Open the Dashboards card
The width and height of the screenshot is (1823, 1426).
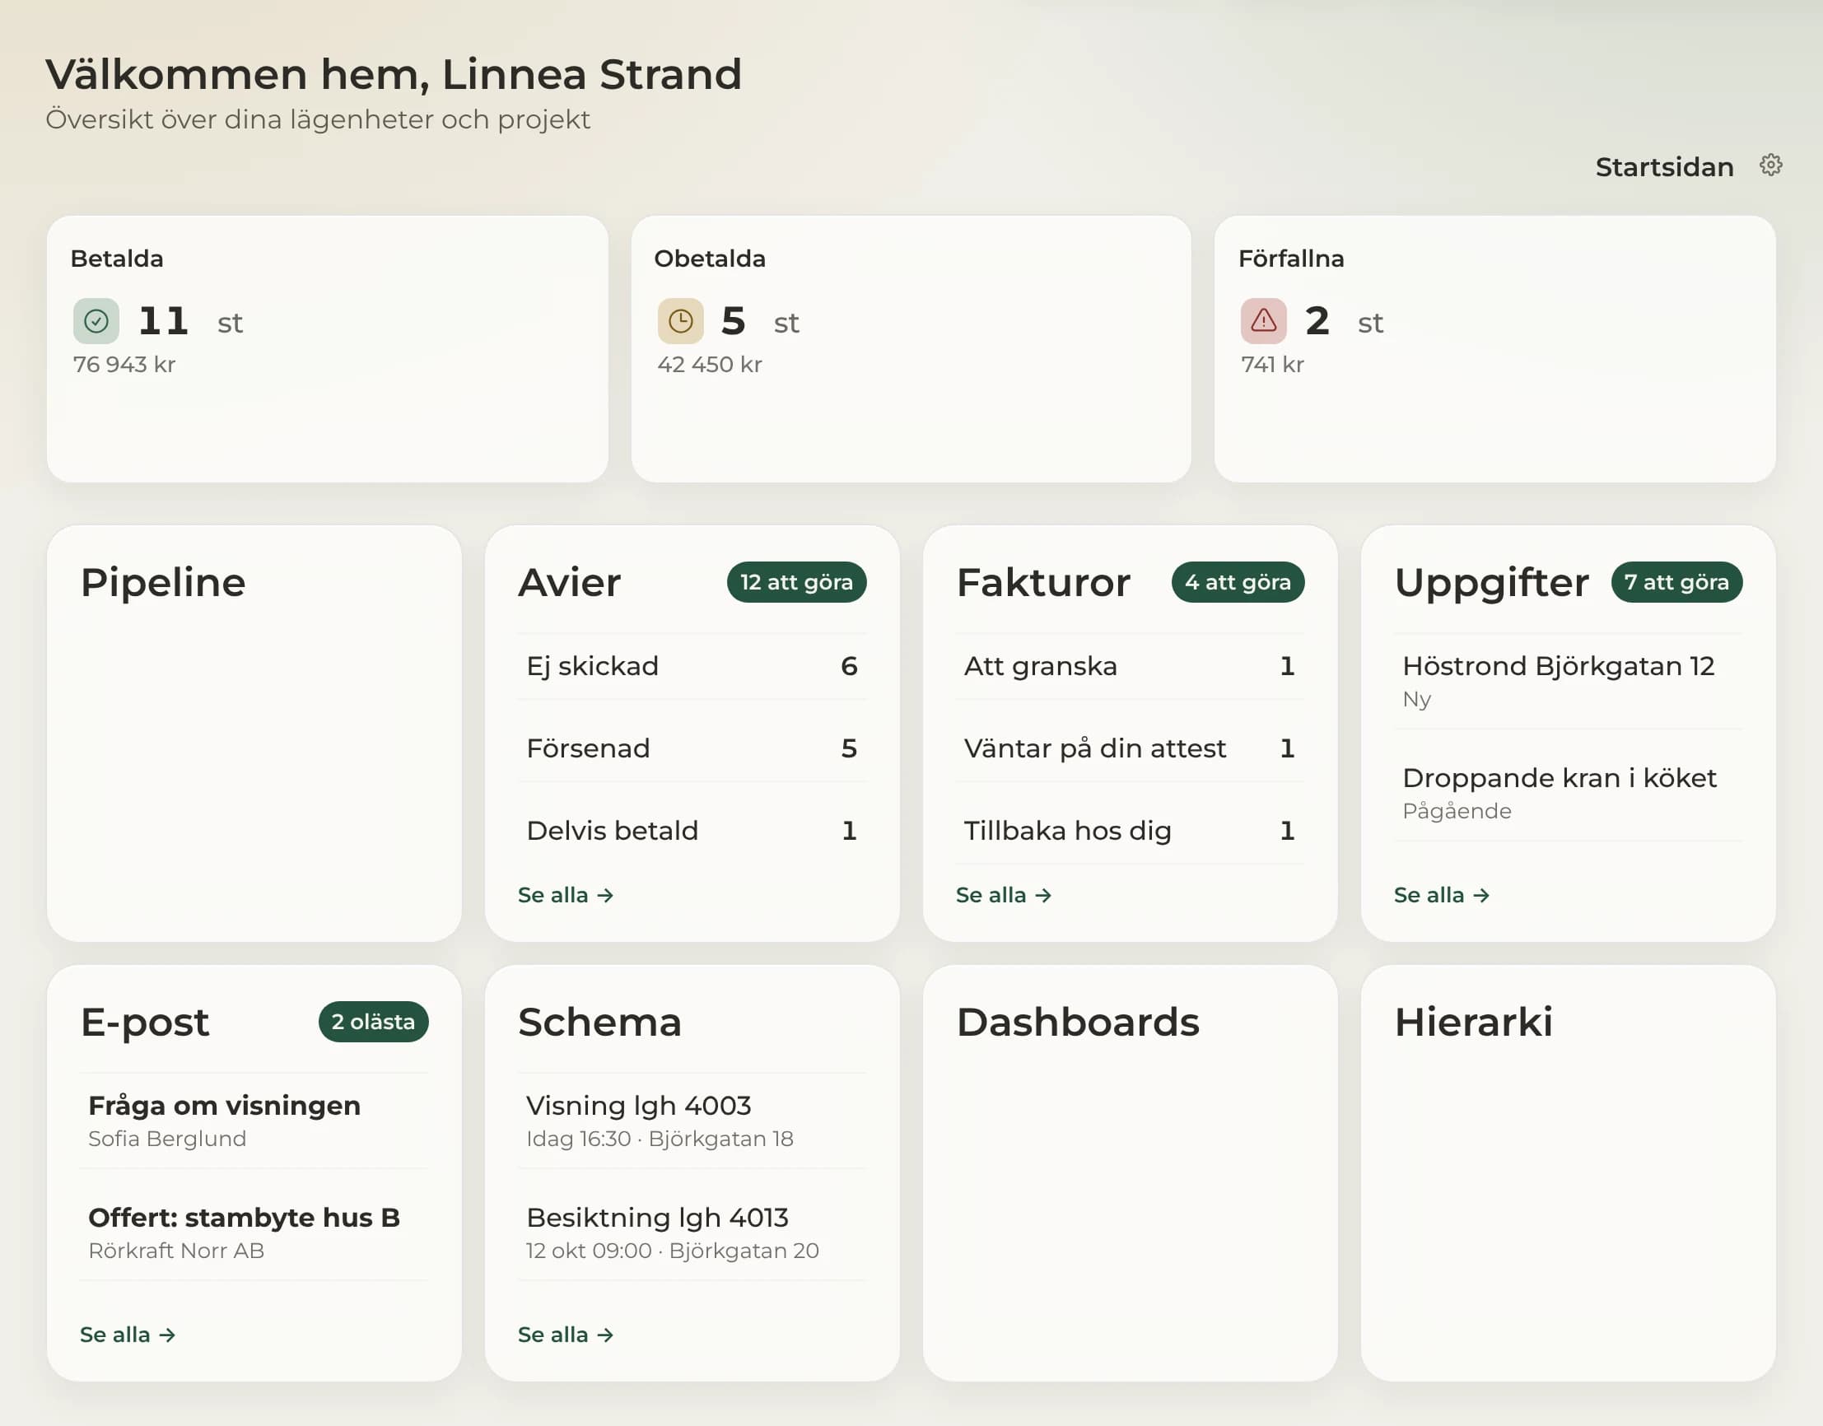(1130, 1173)
